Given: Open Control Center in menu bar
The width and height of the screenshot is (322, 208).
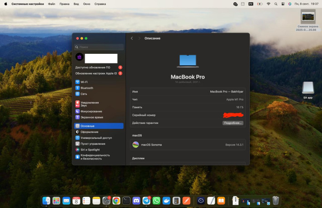Looking at the screenshot, I should (x=283, y=4).
